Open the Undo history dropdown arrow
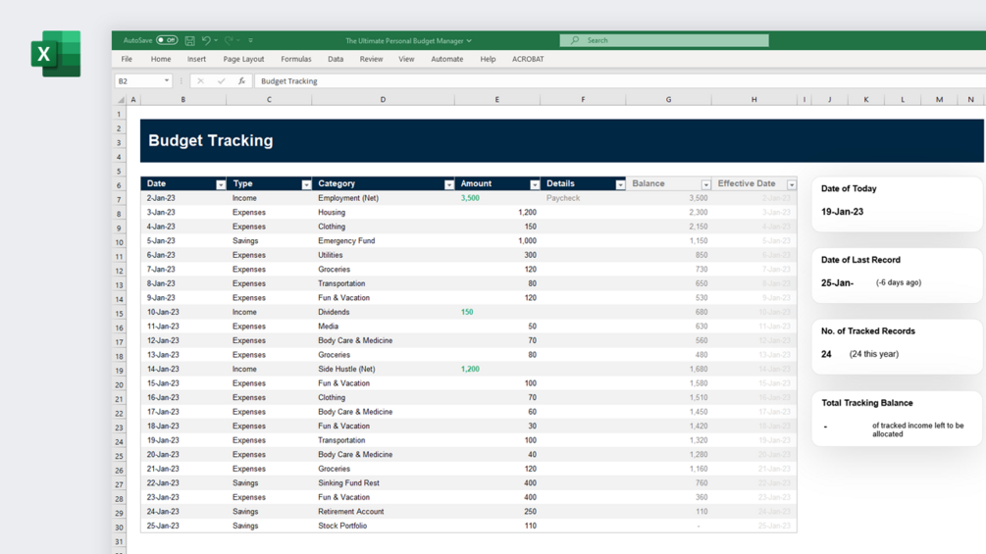986x554 pixels. pos(216,40)
